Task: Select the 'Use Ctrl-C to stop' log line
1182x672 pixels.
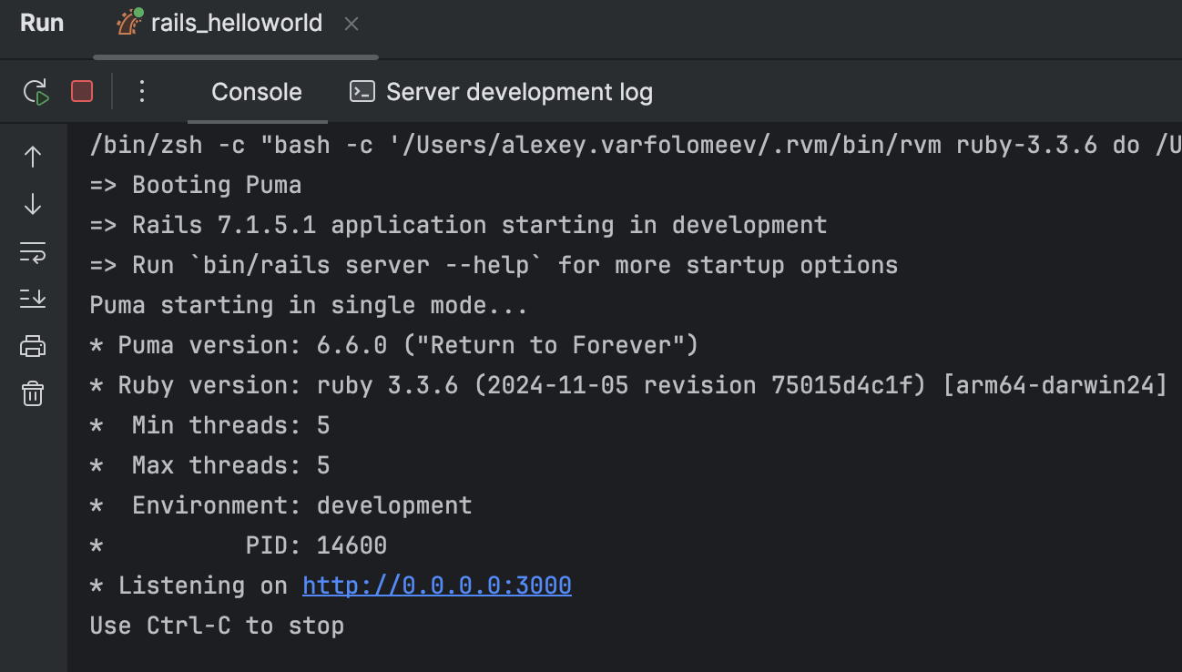Action: (x=217, y=626)
